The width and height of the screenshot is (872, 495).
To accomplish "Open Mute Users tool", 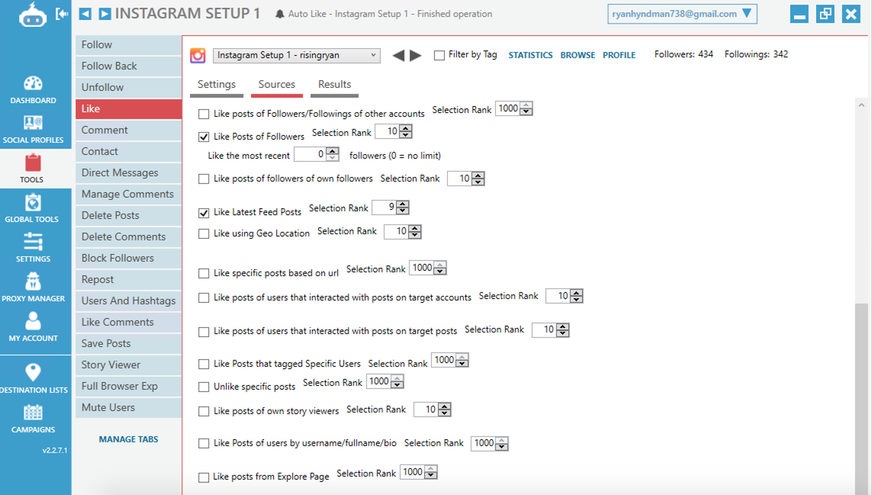I will (x=129, y=408).
